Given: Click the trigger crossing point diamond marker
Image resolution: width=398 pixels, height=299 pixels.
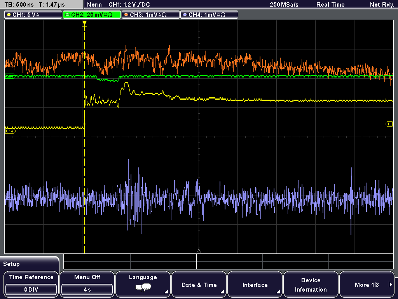Looking at the screenshot, I should coord(84,124).
